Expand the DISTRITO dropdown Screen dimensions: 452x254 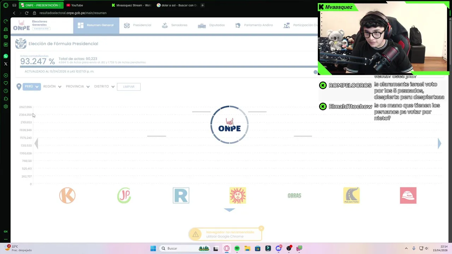tap(105, 86)
